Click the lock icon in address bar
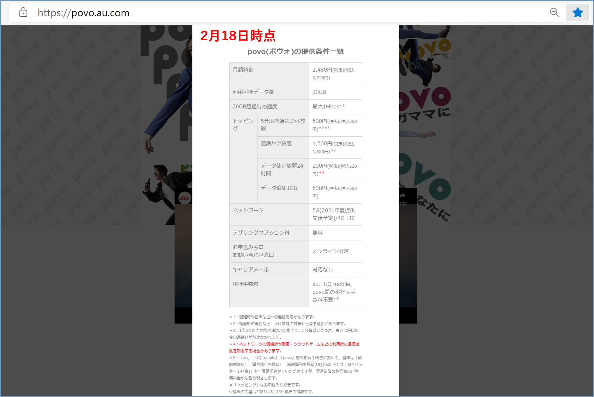Image resolution: width=594 pixels, height=397 pixels. (23, 13)
